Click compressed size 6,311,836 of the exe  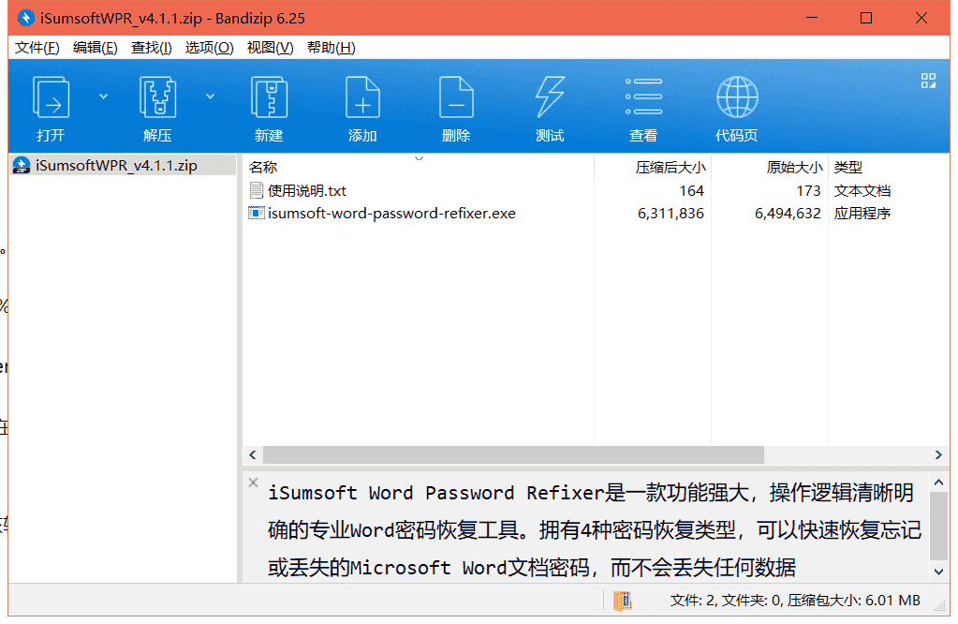coord(671,214)
